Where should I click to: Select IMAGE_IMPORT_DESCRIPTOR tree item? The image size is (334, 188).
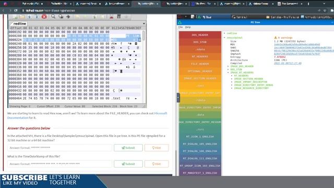(250, 82)
